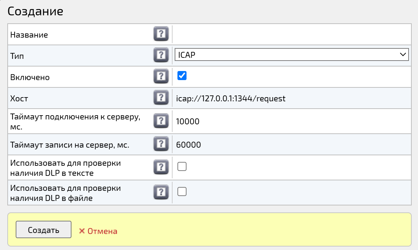The width and height of the screenshot is (418, 250).
Task: Click the Создание page heading
Action: point(35,11)
